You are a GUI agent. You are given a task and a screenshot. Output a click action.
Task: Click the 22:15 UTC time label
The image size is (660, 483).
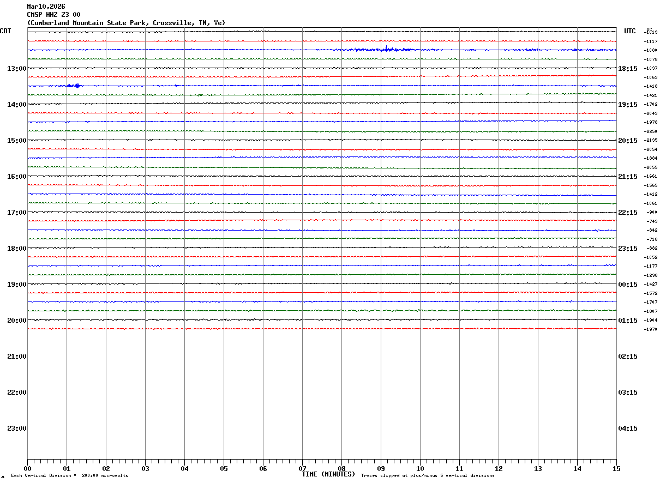[x=628, y=213]
